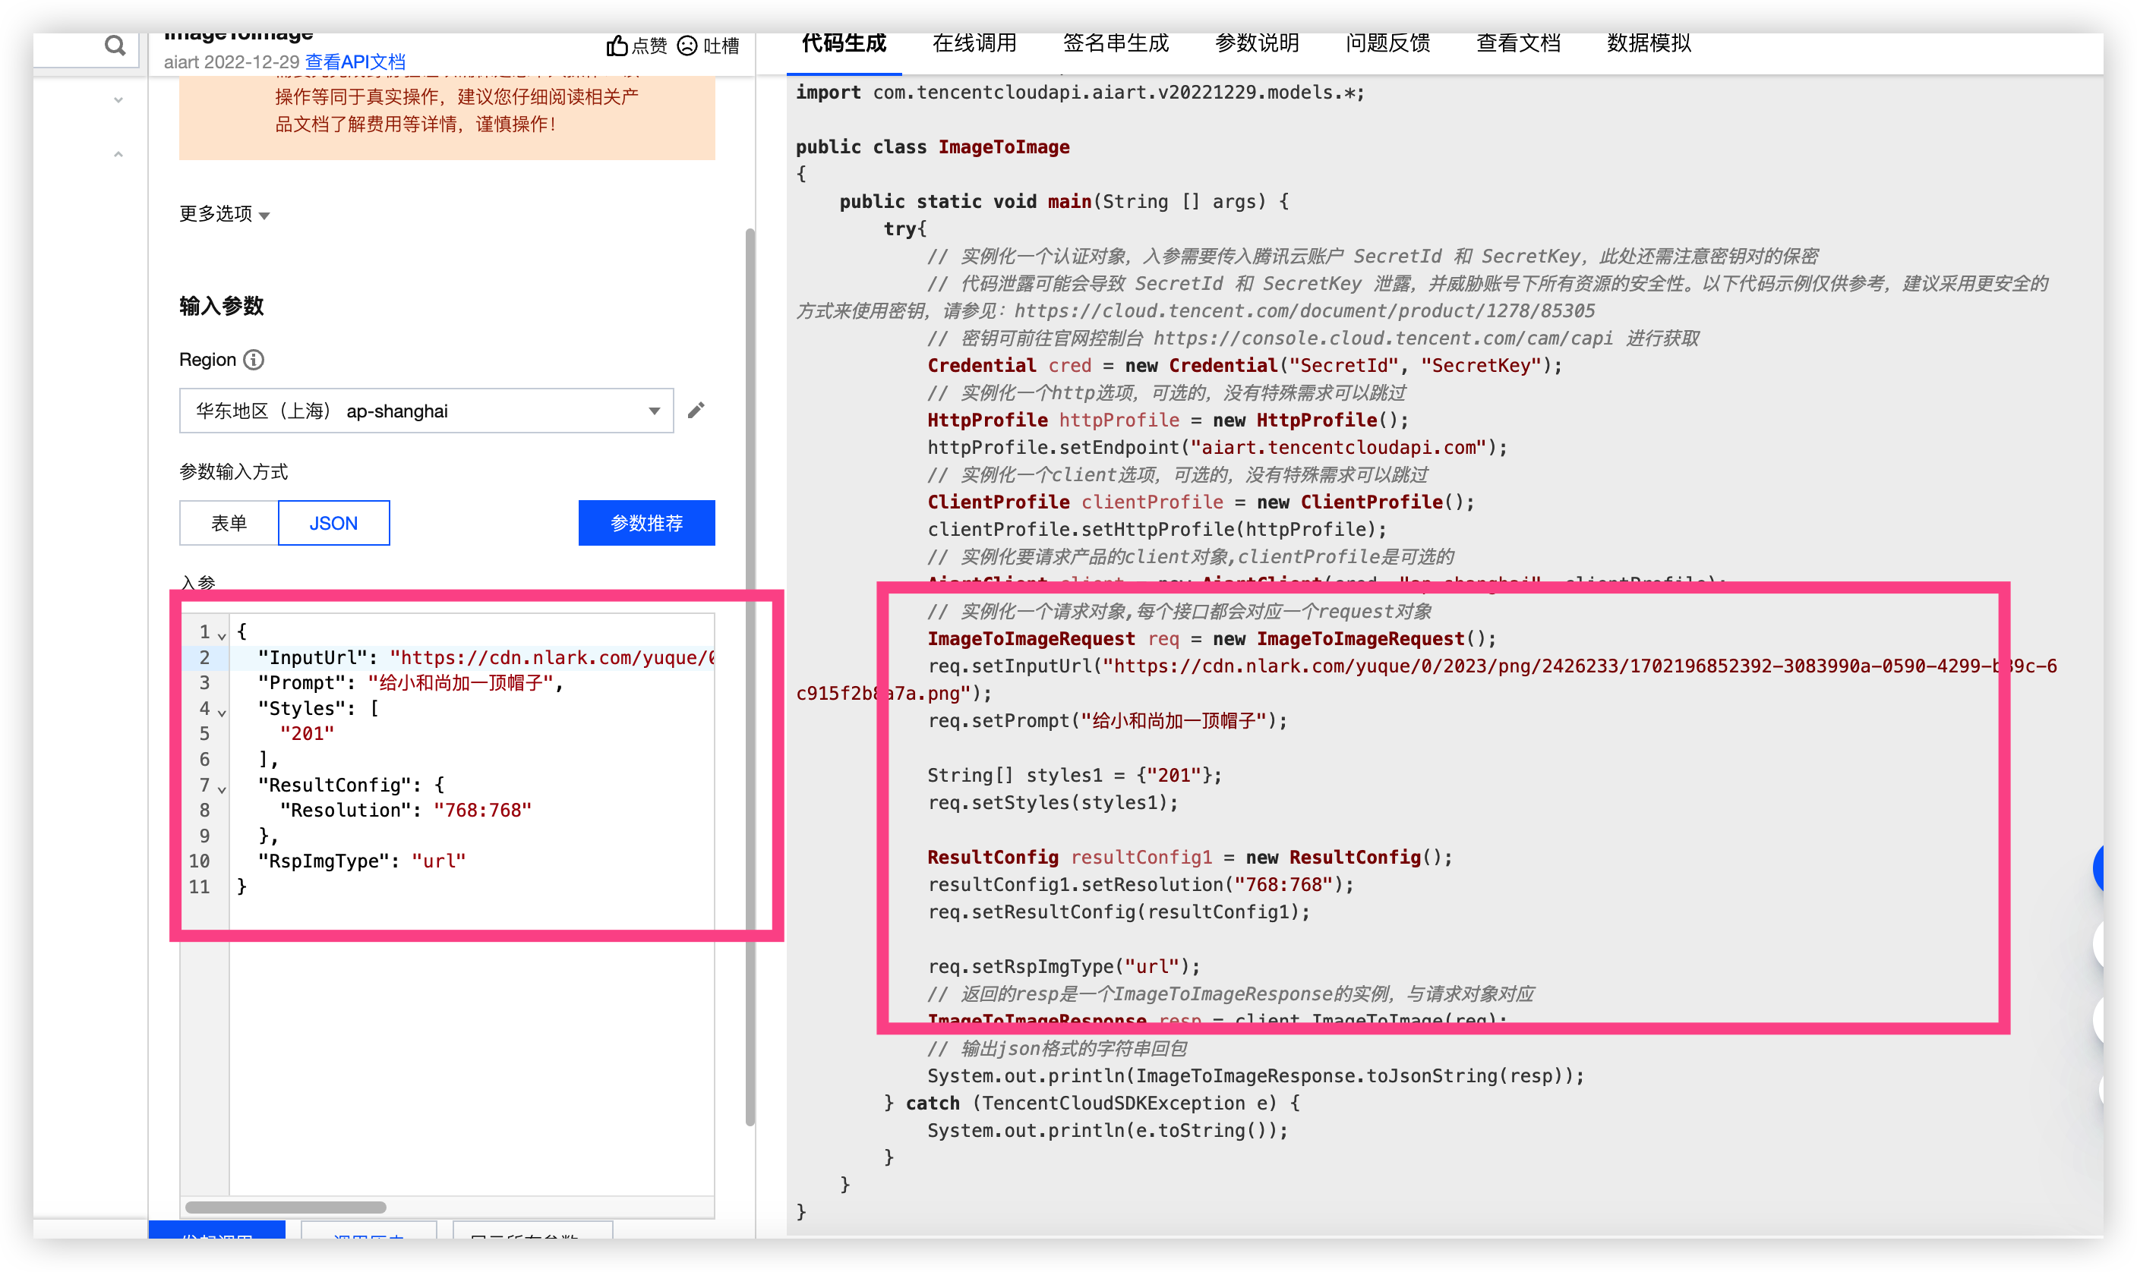Open the 签名串生成 tab

(1116, 44)
